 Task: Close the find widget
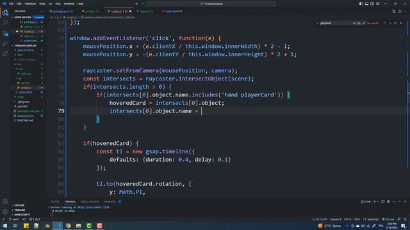pyautogui.click(x=401, y=23)
